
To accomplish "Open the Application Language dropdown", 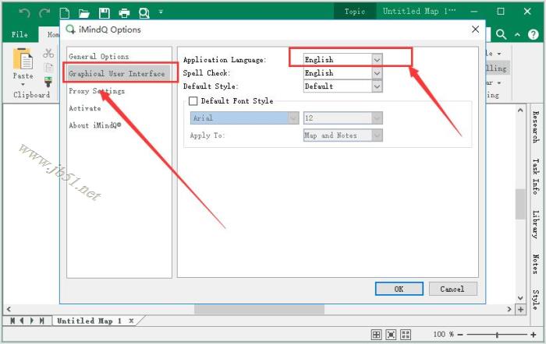I will coord(377,60).
